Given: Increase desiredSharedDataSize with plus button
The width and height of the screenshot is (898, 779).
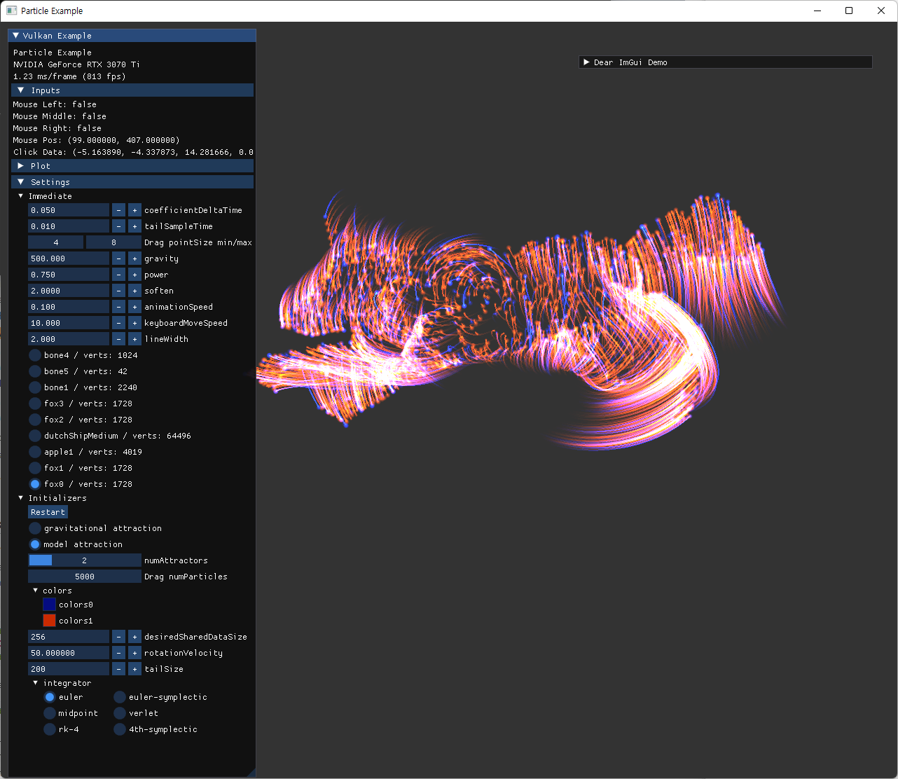Looking at the screenshot, I should 134,637.
